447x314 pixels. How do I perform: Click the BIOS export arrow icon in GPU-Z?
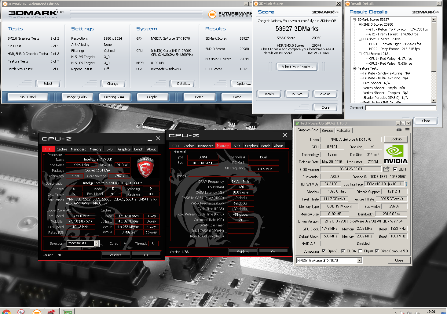click(x=387, y=169)
